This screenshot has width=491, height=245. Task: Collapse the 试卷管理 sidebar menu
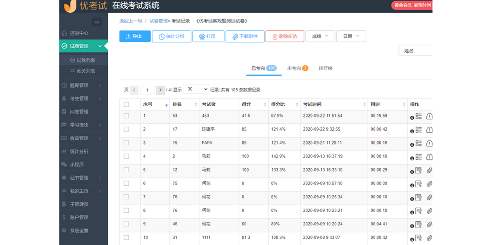coord(83,46)
